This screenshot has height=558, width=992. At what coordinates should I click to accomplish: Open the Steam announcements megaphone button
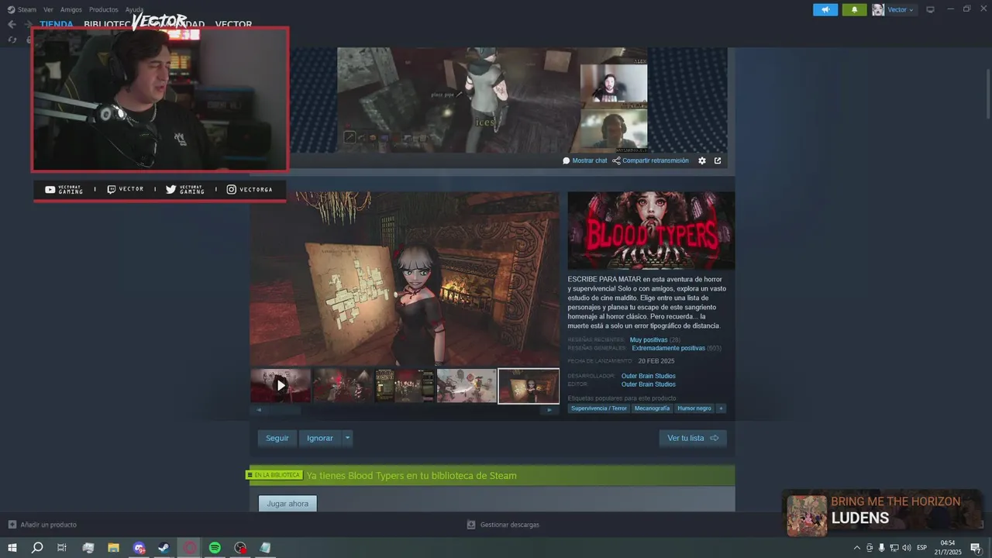(x=825, y=9)
